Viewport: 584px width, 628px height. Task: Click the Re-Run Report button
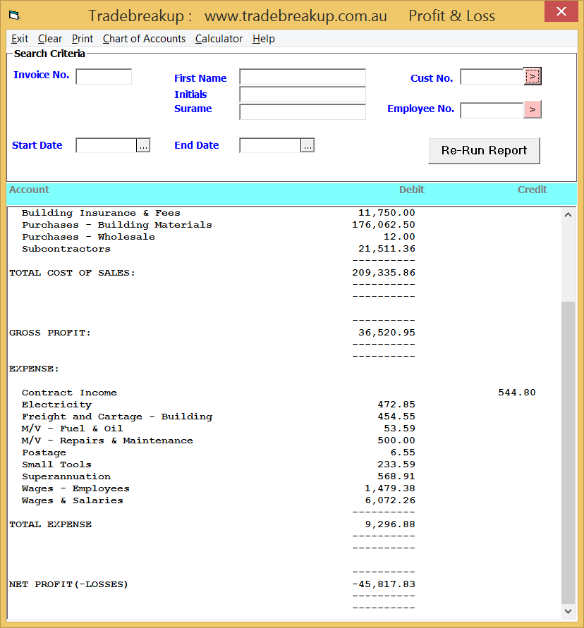coord(484,151)
